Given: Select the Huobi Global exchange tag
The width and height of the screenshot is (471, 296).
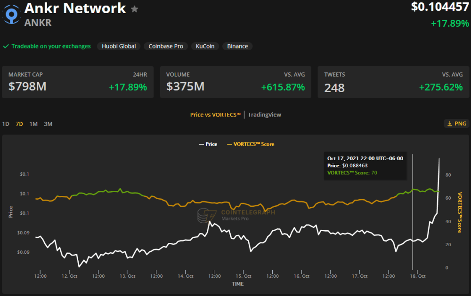Looking at the screenshot, I should [119, 46].
